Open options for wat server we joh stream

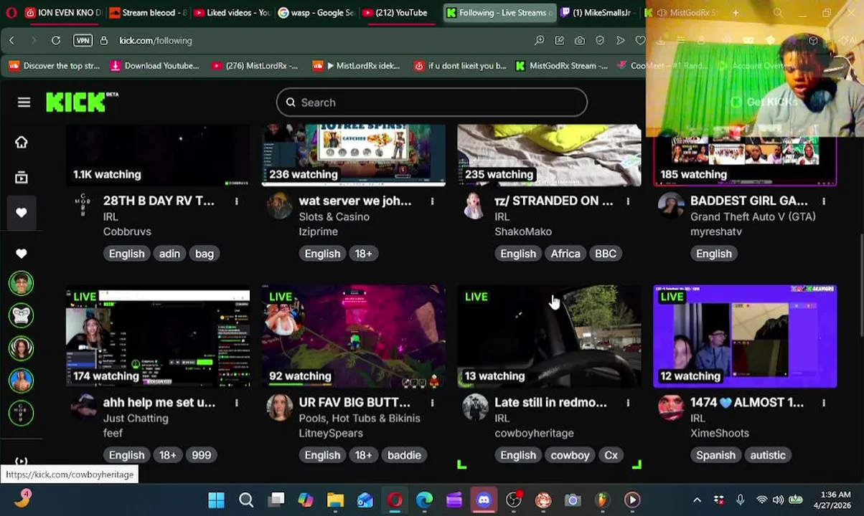pyautogui.click(x=432, y=201)
